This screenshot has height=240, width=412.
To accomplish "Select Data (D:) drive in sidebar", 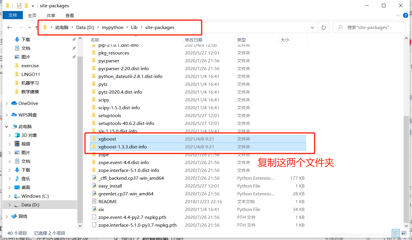I will click(40, 205).
